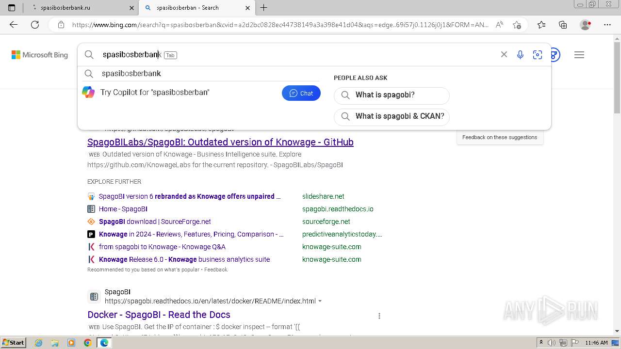Open Edge Settings and more menu
Screen dimensions: 621x349
click(x=607, y=25)
